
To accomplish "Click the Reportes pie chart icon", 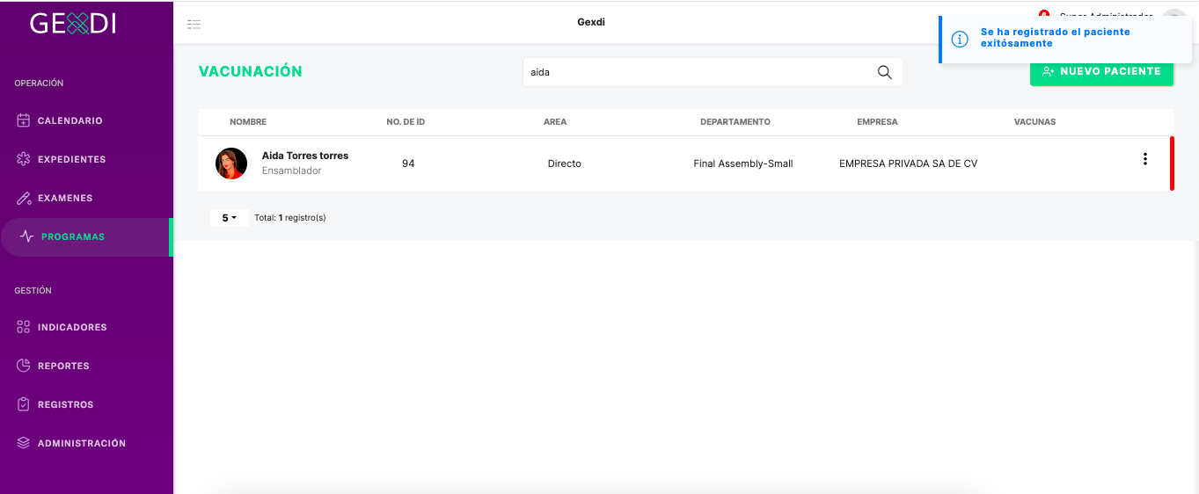I will (x=24, y=366).
